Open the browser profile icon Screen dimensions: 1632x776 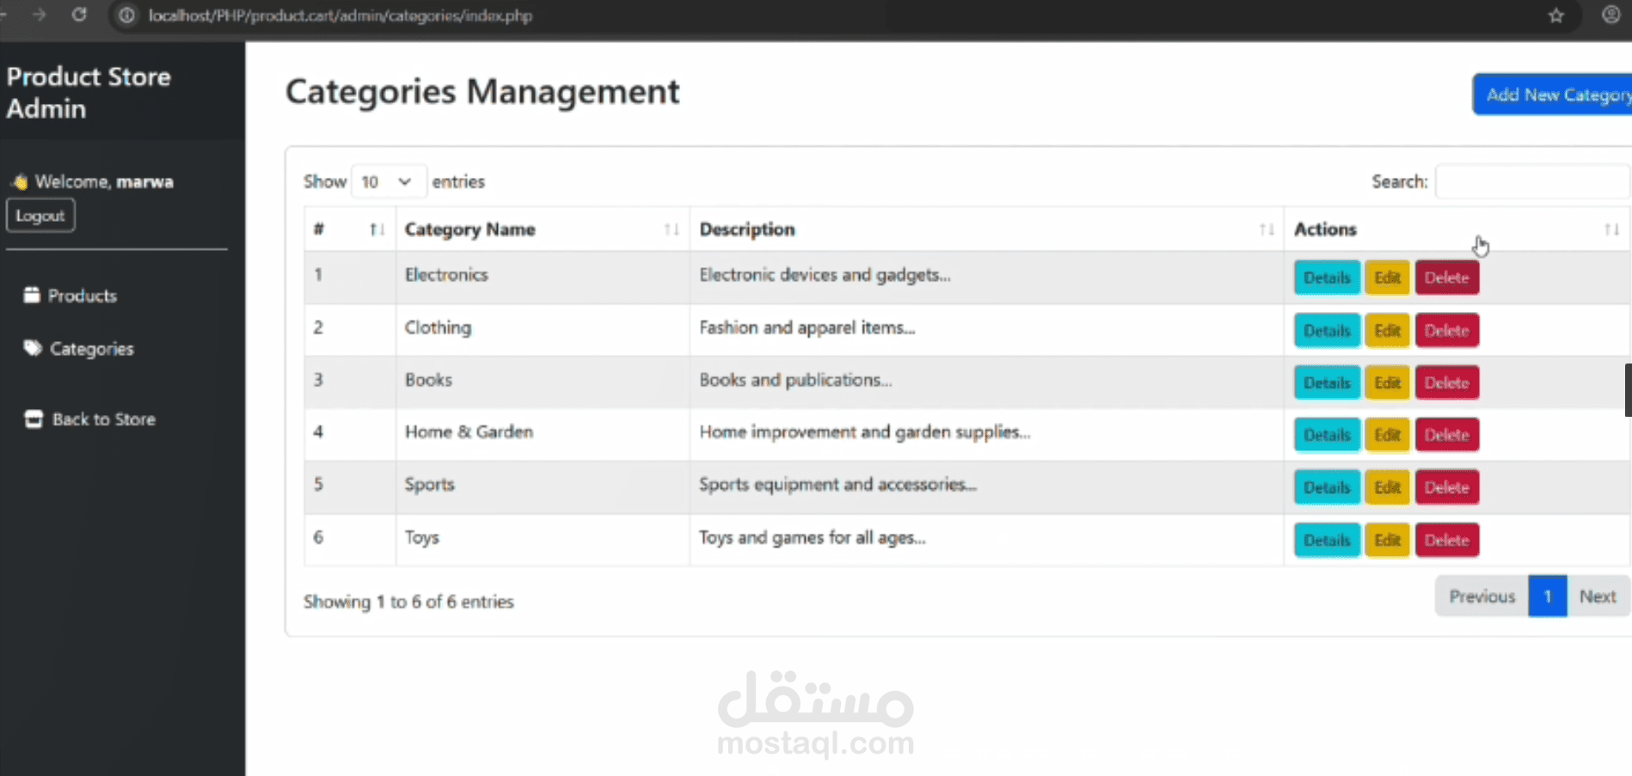coord(1611,15)
